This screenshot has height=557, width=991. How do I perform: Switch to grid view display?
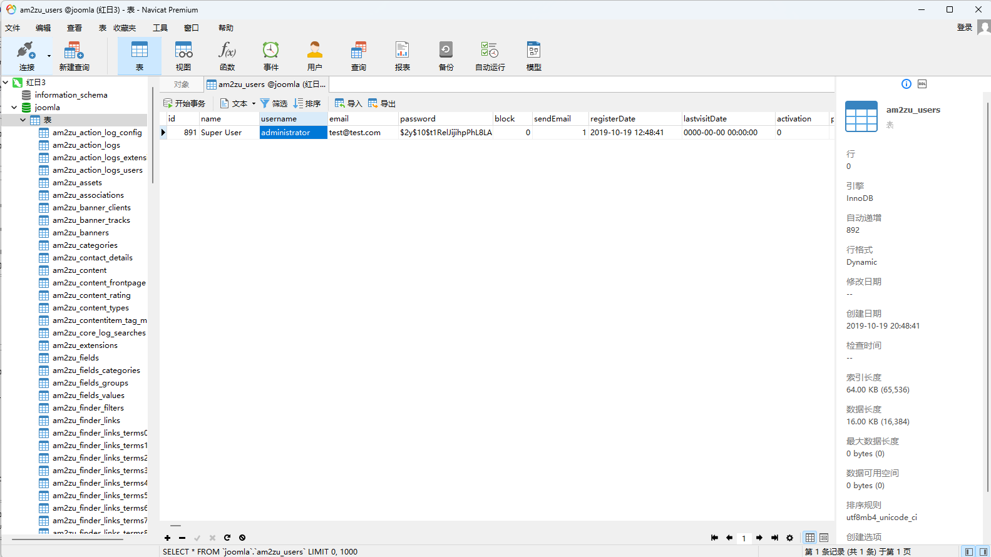[810, 538]
